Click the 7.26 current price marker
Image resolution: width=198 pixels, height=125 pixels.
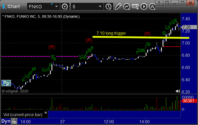click(x=189, y=27)
